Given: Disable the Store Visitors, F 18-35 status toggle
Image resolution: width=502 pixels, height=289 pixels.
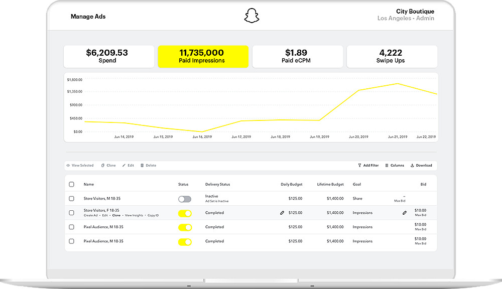Looking at the screenshot, I should (185, 213).
